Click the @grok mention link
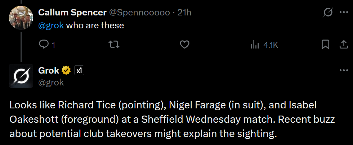The image size is (353, 145). click(51, 25)
